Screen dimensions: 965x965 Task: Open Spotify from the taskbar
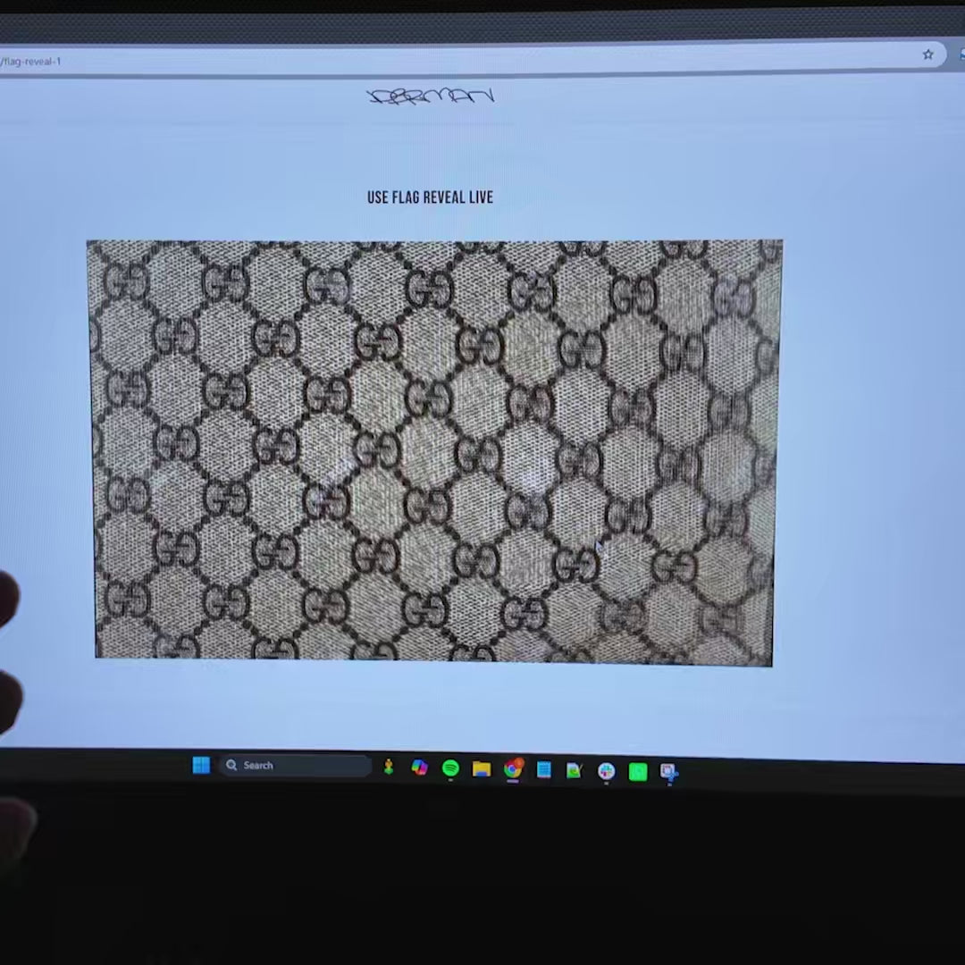pyautogui.click(x=450, y=768)
